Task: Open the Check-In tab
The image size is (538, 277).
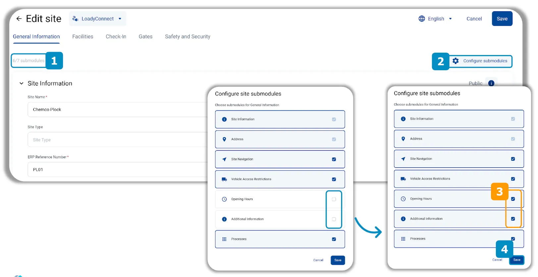Action: 116,37
